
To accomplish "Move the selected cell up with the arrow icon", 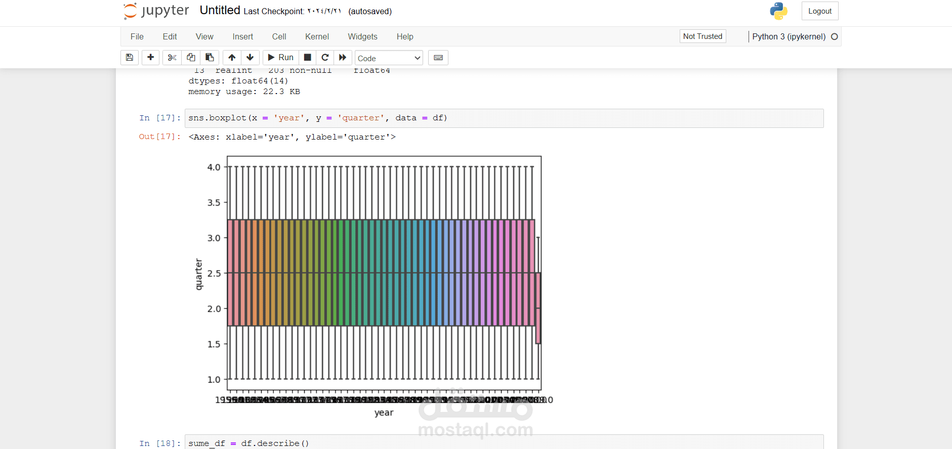I will pyautogui.click(x=232, y=58).
